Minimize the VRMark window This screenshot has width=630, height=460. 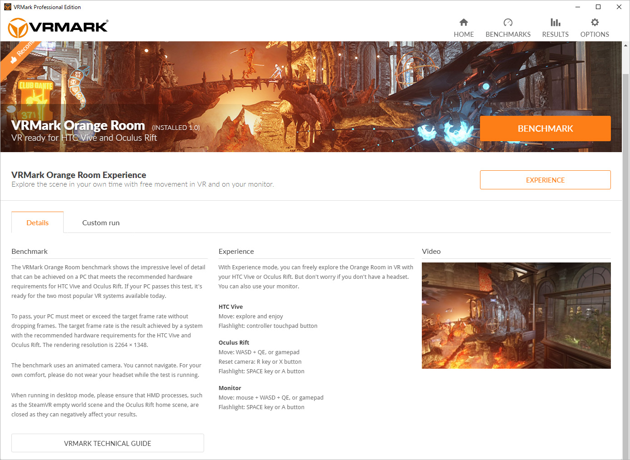(x=577, y=7)
